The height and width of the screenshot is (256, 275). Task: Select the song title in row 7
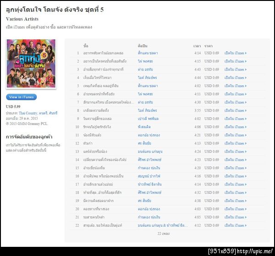[x=109, y=102]
